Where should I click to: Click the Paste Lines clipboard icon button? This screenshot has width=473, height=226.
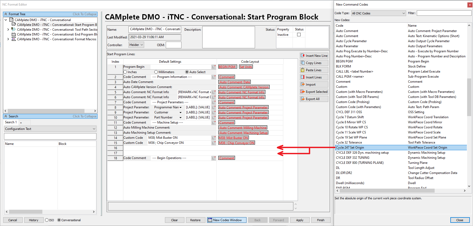[314, 70]
